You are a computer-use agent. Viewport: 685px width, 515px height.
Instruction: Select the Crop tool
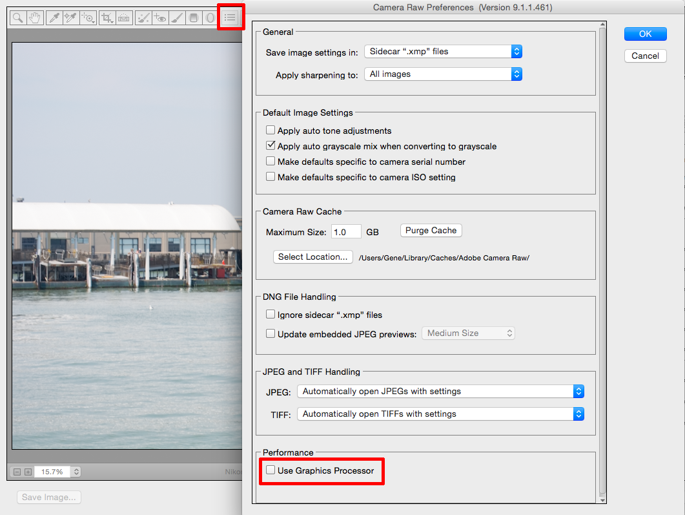[x=107, y=17]
